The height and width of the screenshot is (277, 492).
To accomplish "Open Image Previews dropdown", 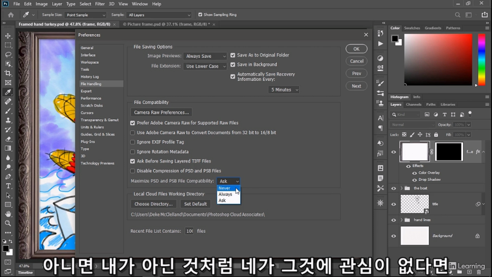I will (205, 56).
